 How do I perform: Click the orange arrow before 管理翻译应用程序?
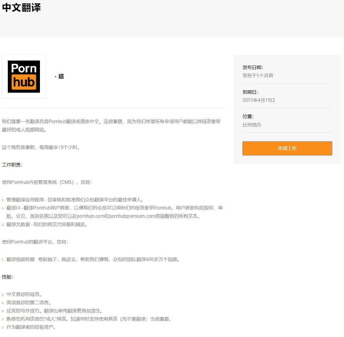(4, 200)
